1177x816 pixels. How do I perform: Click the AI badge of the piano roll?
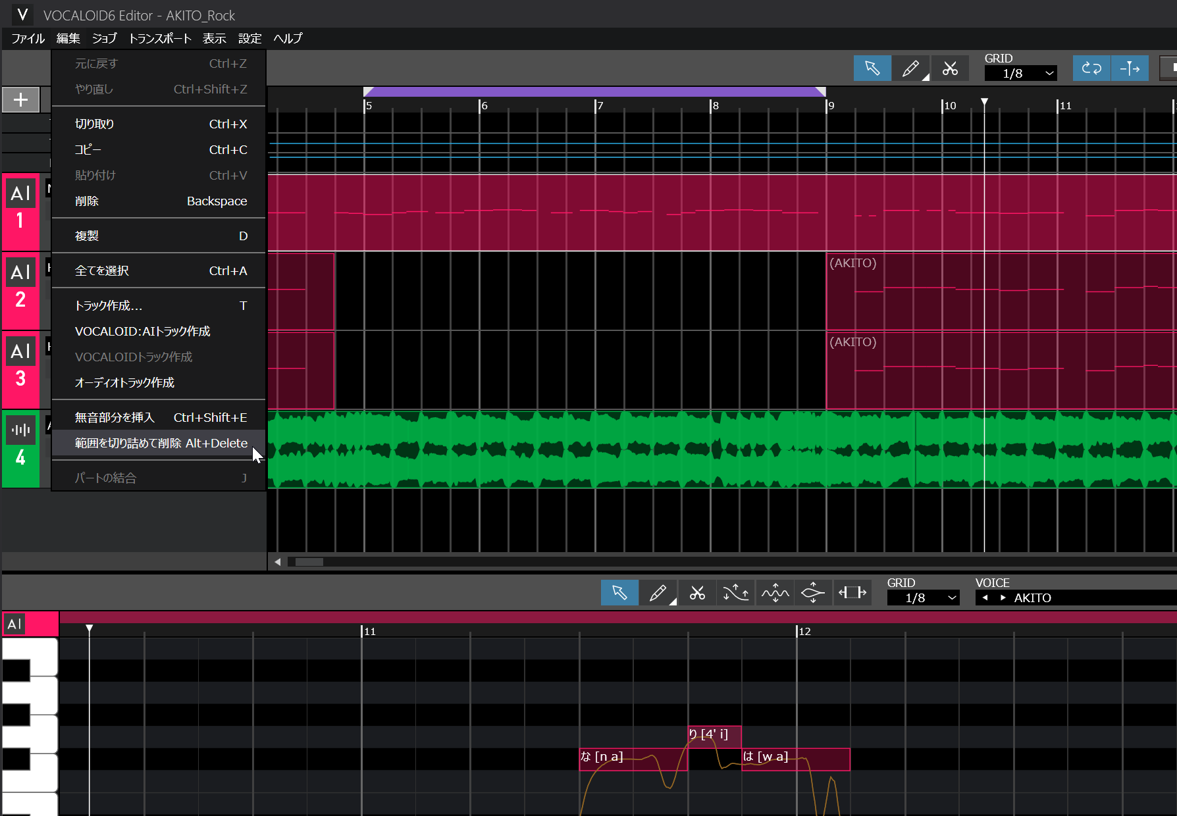click(14, 624)
